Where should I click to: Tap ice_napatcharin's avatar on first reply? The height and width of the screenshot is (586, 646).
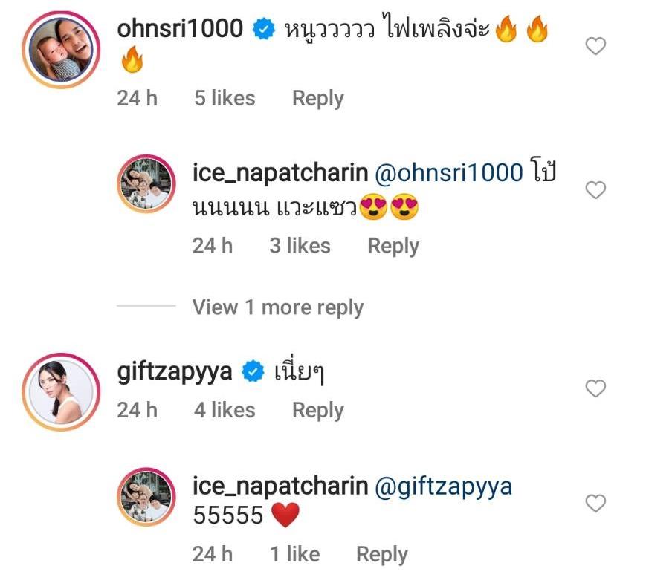(x=146, y=189)
